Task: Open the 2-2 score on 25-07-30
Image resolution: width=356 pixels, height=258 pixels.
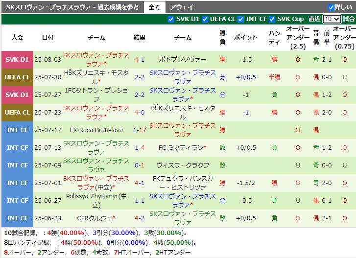Action: (140, 77)
